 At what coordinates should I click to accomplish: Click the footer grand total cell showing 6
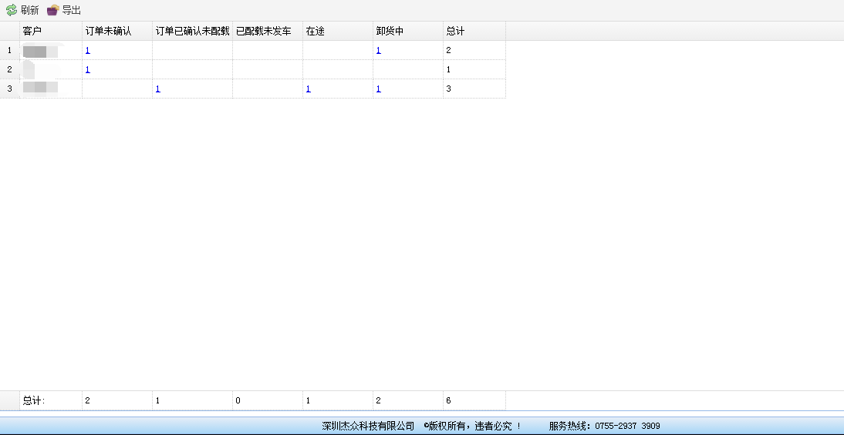(474, 400)
